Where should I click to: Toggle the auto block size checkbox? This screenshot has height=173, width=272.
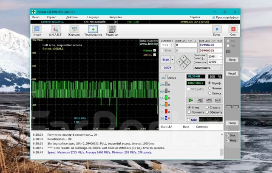204,59
